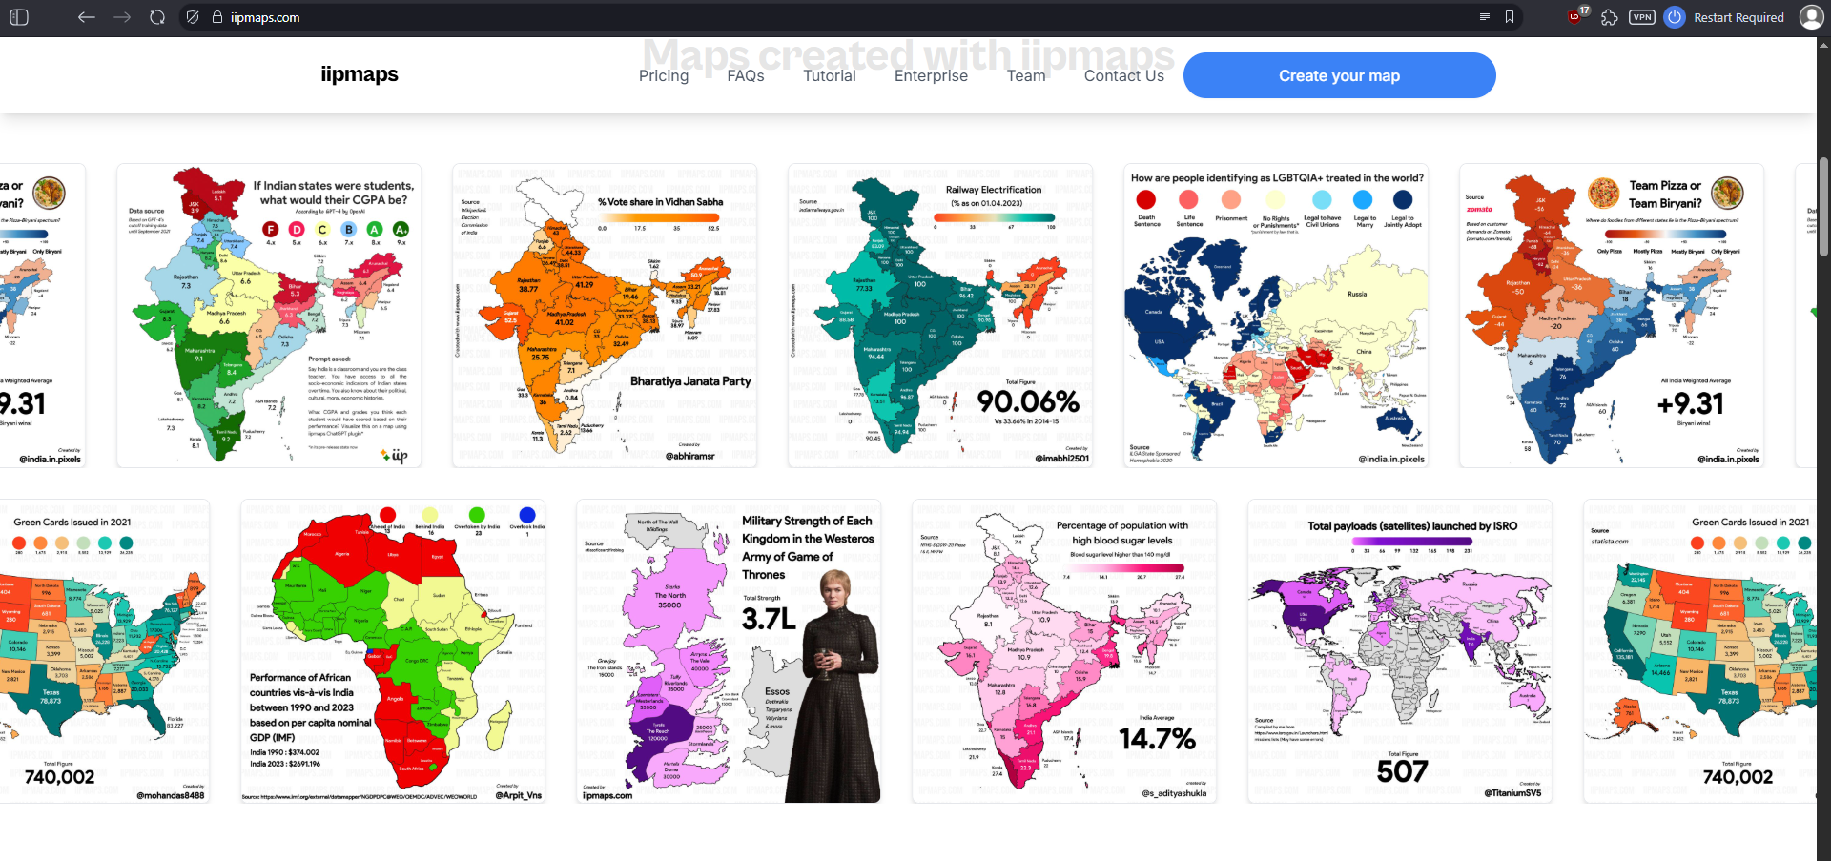Click the Overtaken by India green legend dot
The height and width of the screenshot is (861, 1831).
[x=477, y=515]
